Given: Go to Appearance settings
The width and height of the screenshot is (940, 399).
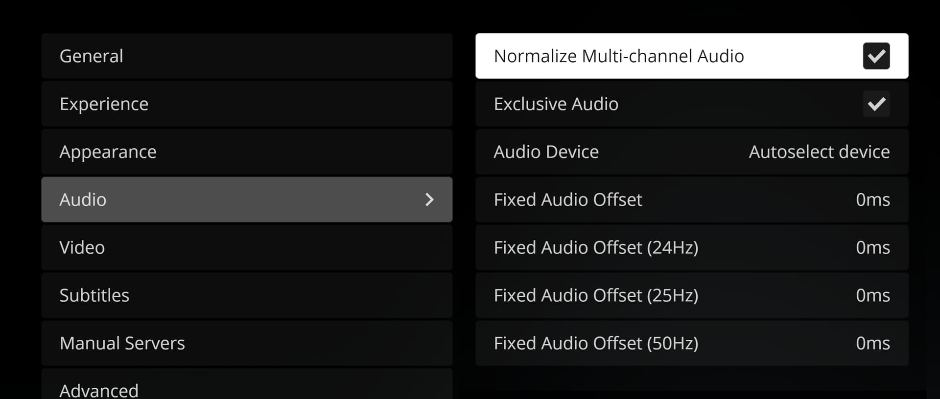Looking at the screenshot, I should (247, 152).
